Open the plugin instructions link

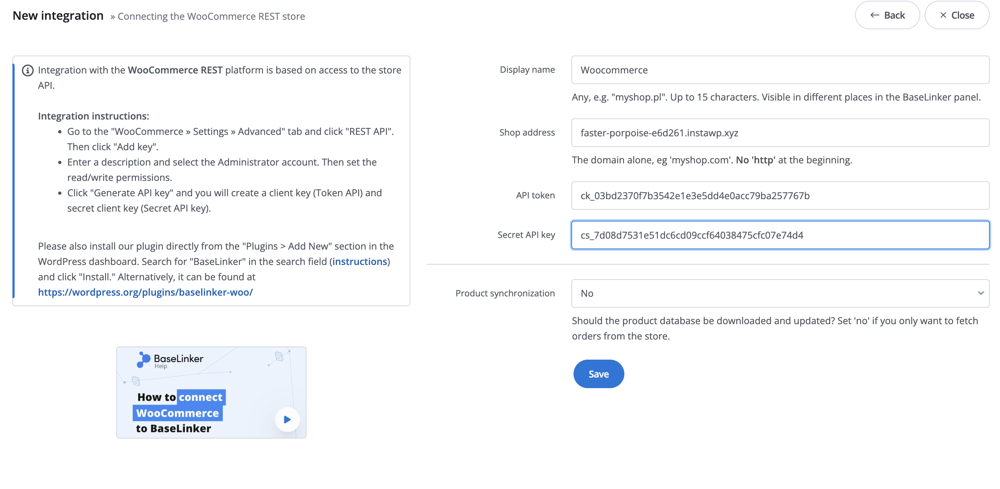tap(360, 261)
